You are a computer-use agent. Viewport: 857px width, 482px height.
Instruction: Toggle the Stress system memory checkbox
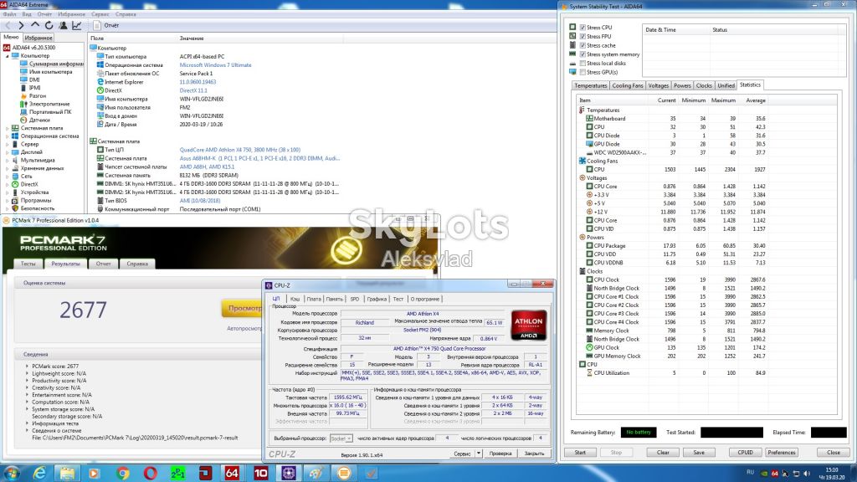tap(582, 54)
